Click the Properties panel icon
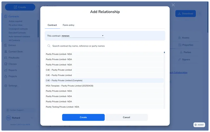Screen dimensions: 210x132 click(180, 45)
